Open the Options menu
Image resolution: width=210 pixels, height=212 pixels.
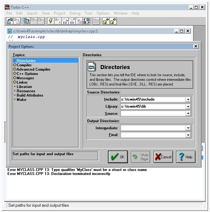(x=103, y=13)
